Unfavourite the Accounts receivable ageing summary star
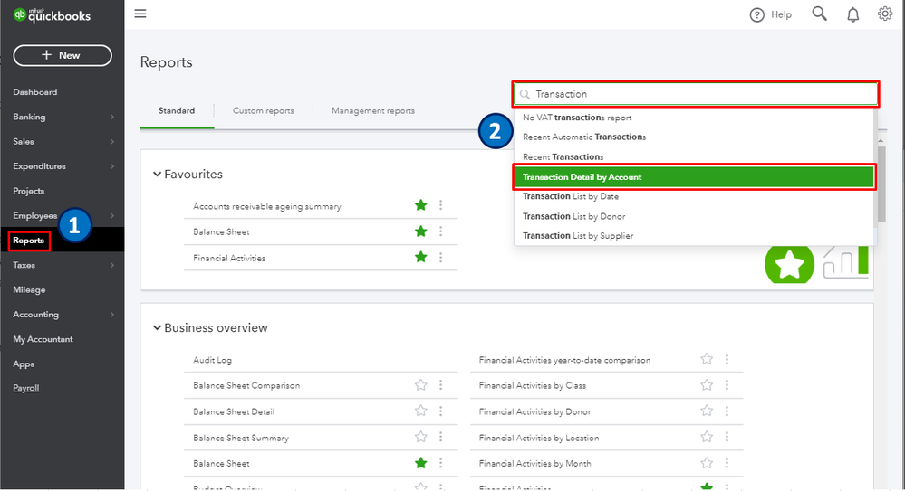 tap(420, 206)
